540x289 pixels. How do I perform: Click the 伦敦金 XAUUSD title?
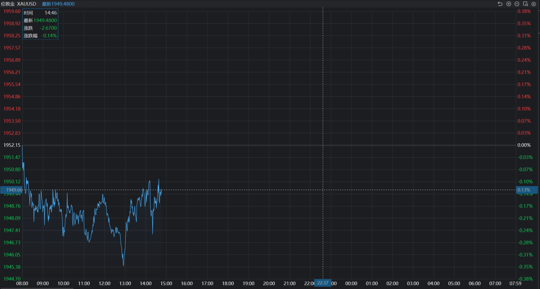click(x=19, y=4)
